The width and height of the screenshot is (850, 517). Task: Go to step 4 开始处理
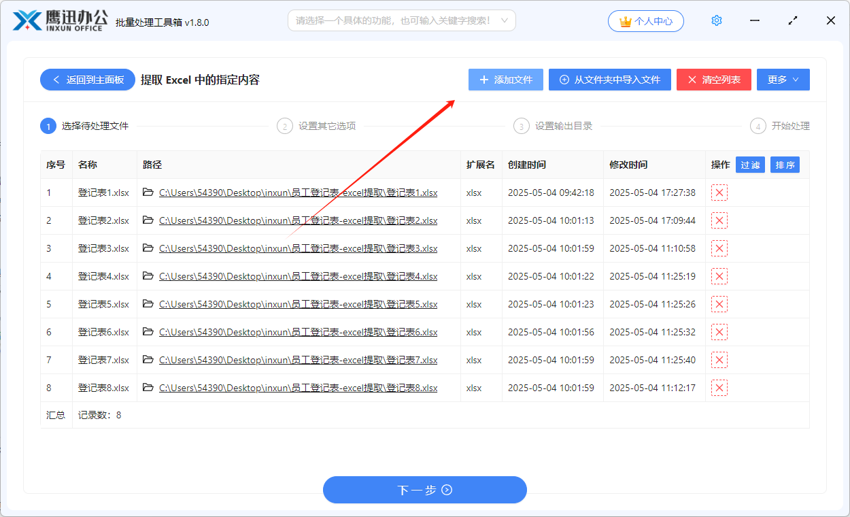click(780, 126)
